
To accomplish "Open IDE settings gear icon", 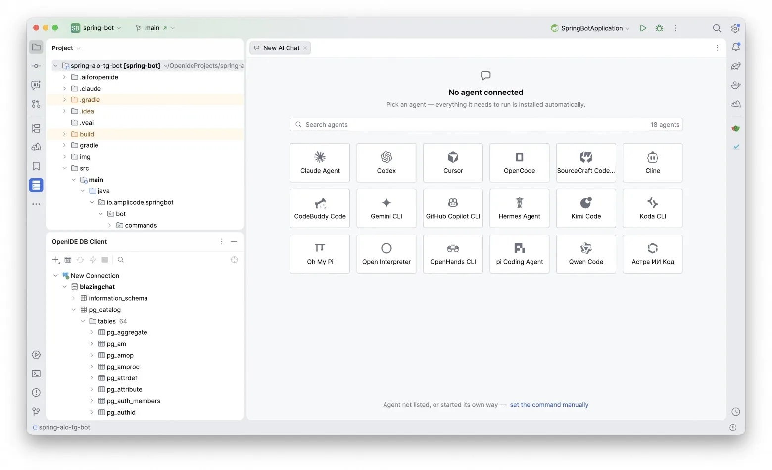I will click(735, 28).
